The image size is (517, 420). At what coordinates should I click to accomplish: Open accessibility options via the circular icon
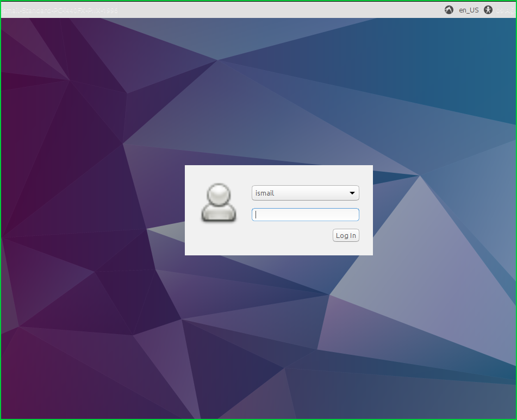tap(487, 10)
